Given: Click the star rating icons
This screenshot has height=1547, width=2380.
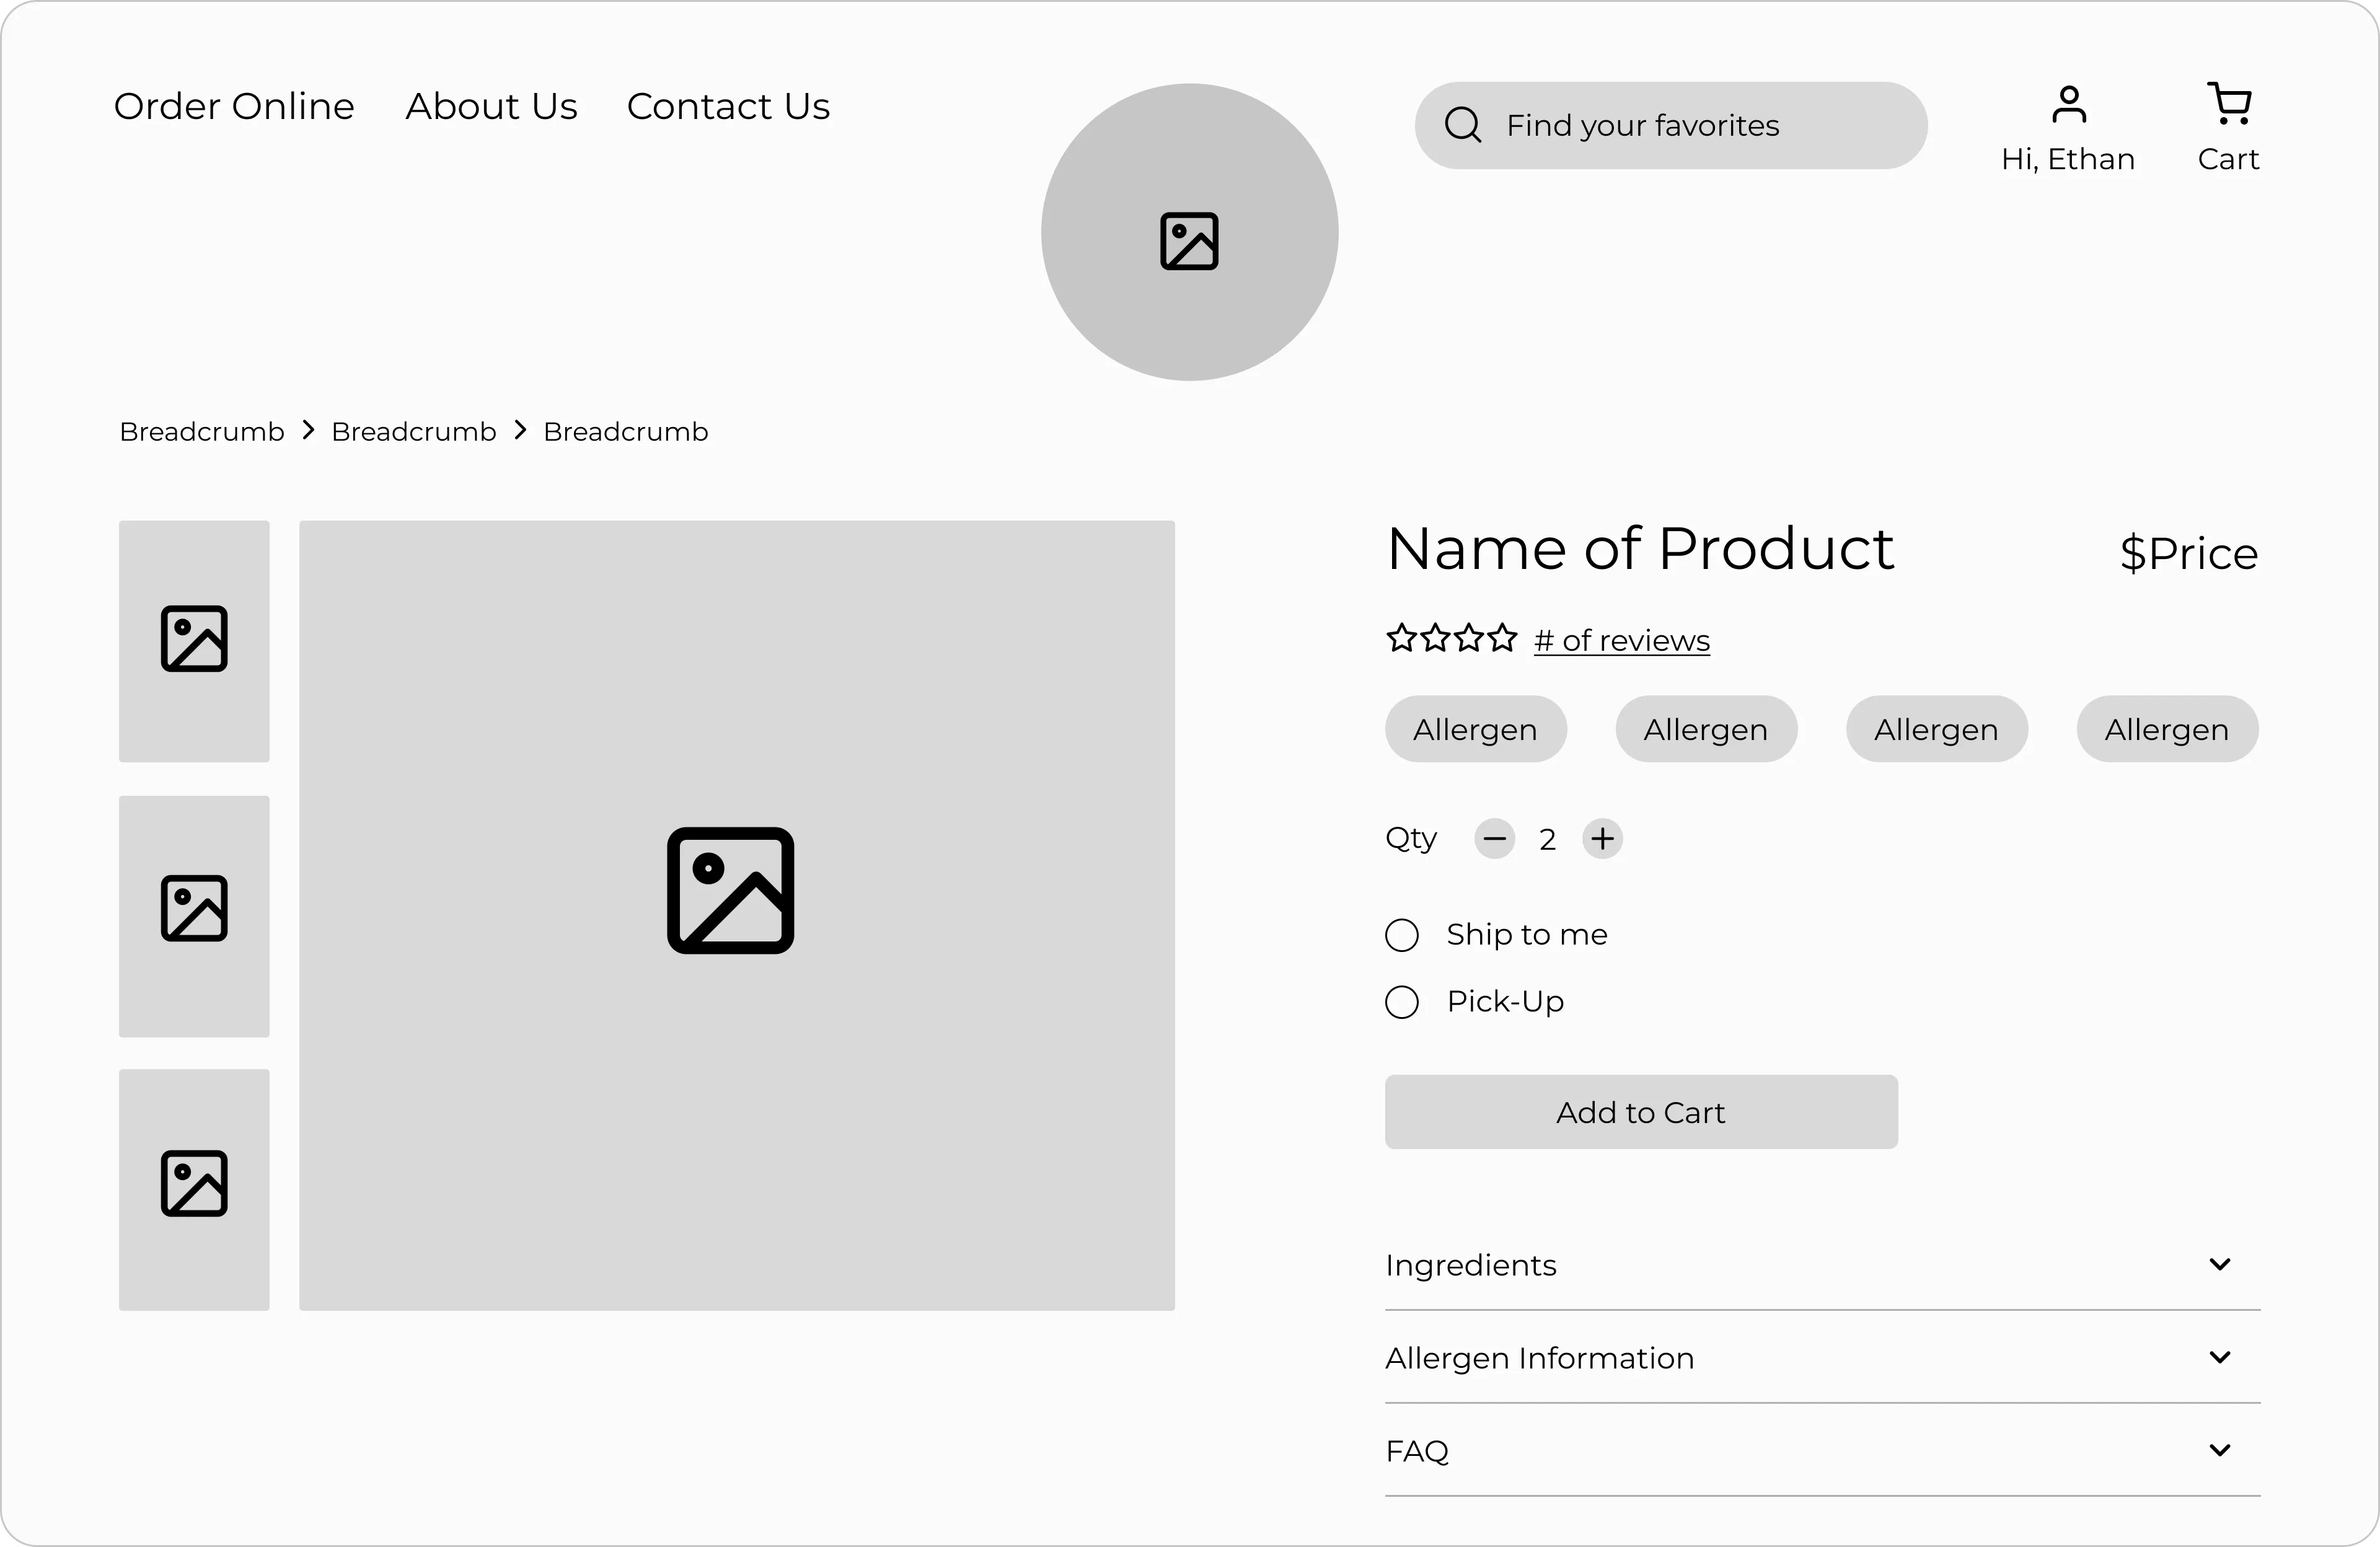Looking at the screenshot, I should coord(1451,638).
